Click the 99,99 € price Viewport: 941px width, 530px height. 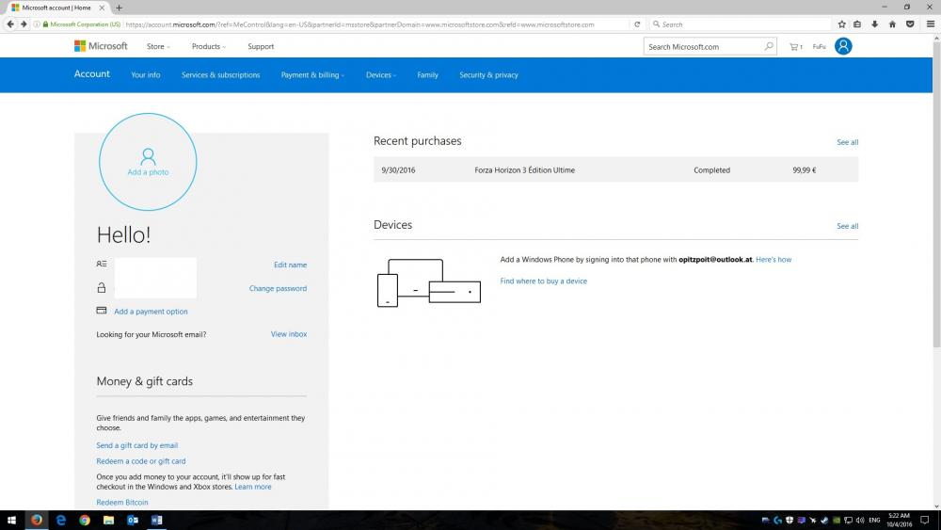pyautogui.click(x=804, y=170)
